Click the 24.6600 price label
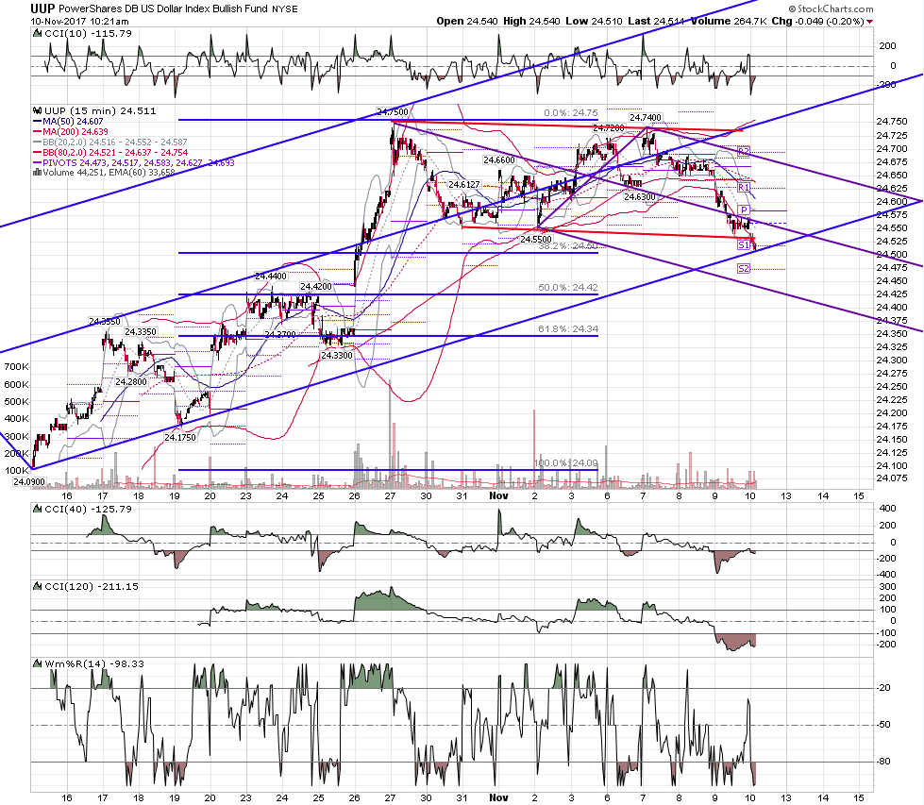This screenshot has width=924, height=805. click(499, 160)
